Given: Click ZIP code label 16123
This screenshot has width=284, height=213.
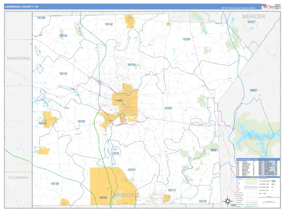Looking at the screenshot, I should (x=202, y=201).
